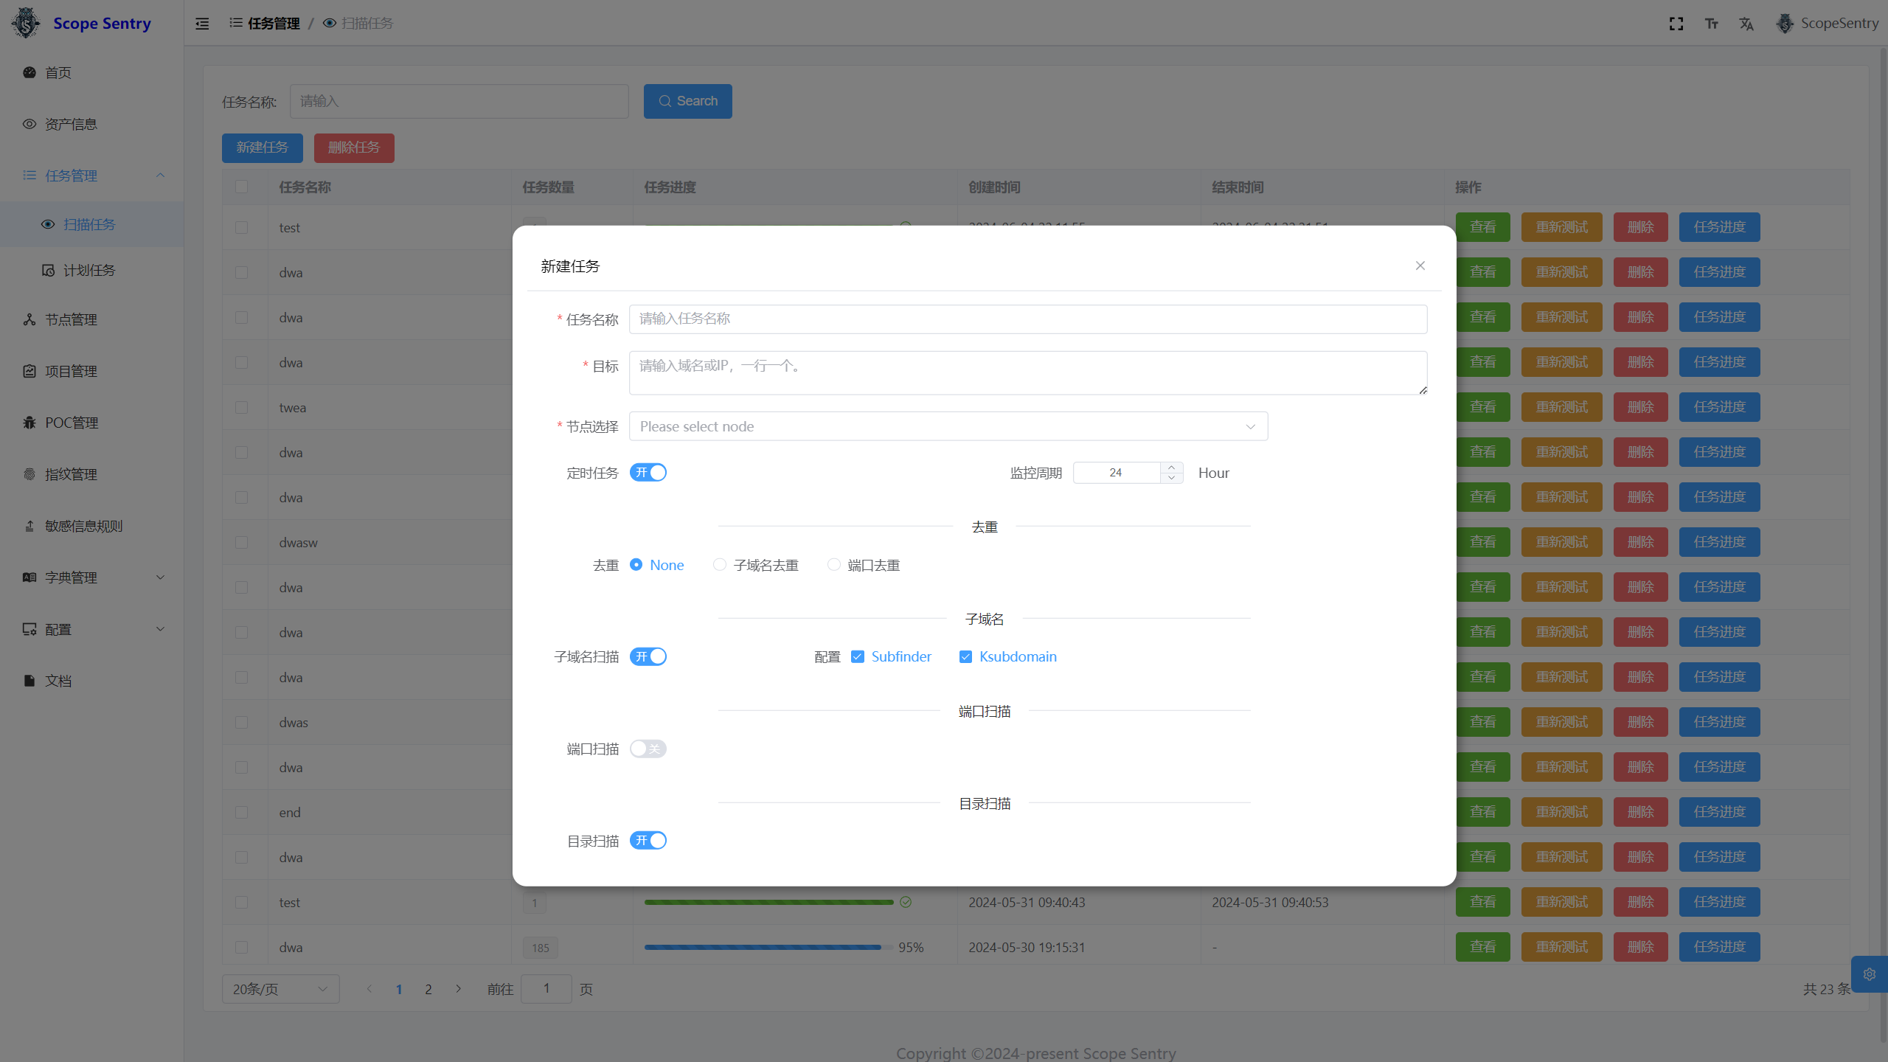Screen dimensions: 1888x1062
Task: Click the 任务进度 button for dwas row
Action: pos(1719,722)
